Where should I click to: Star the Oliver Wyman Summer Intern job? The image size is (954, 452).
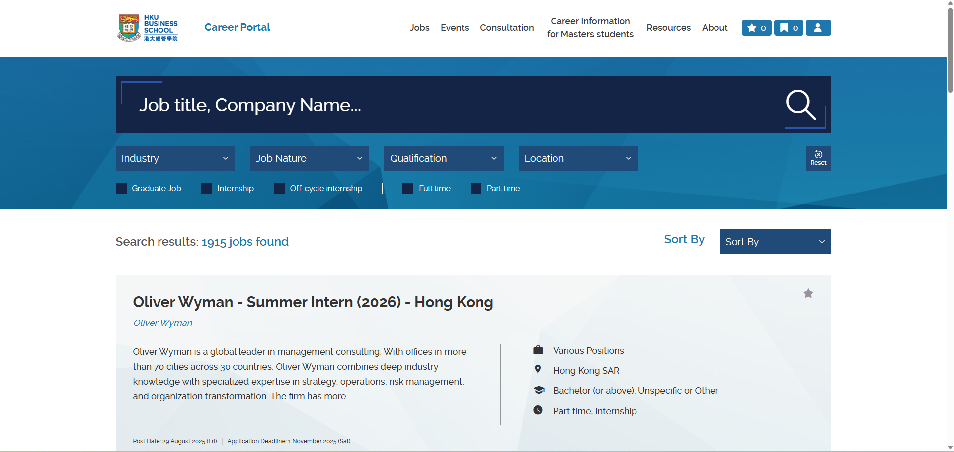(x=808, y=294)
